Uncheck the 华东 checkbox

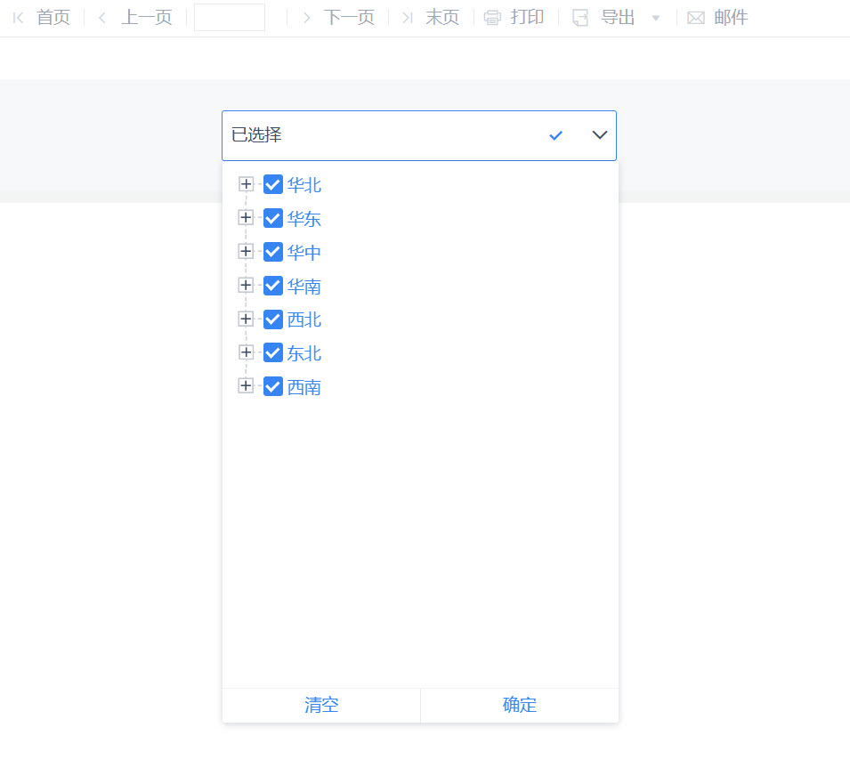[273, 218]
